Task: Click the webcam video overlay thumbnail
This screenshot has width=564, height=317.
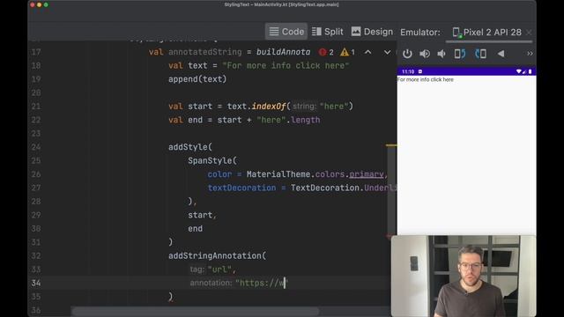Action: click(464, 276)
